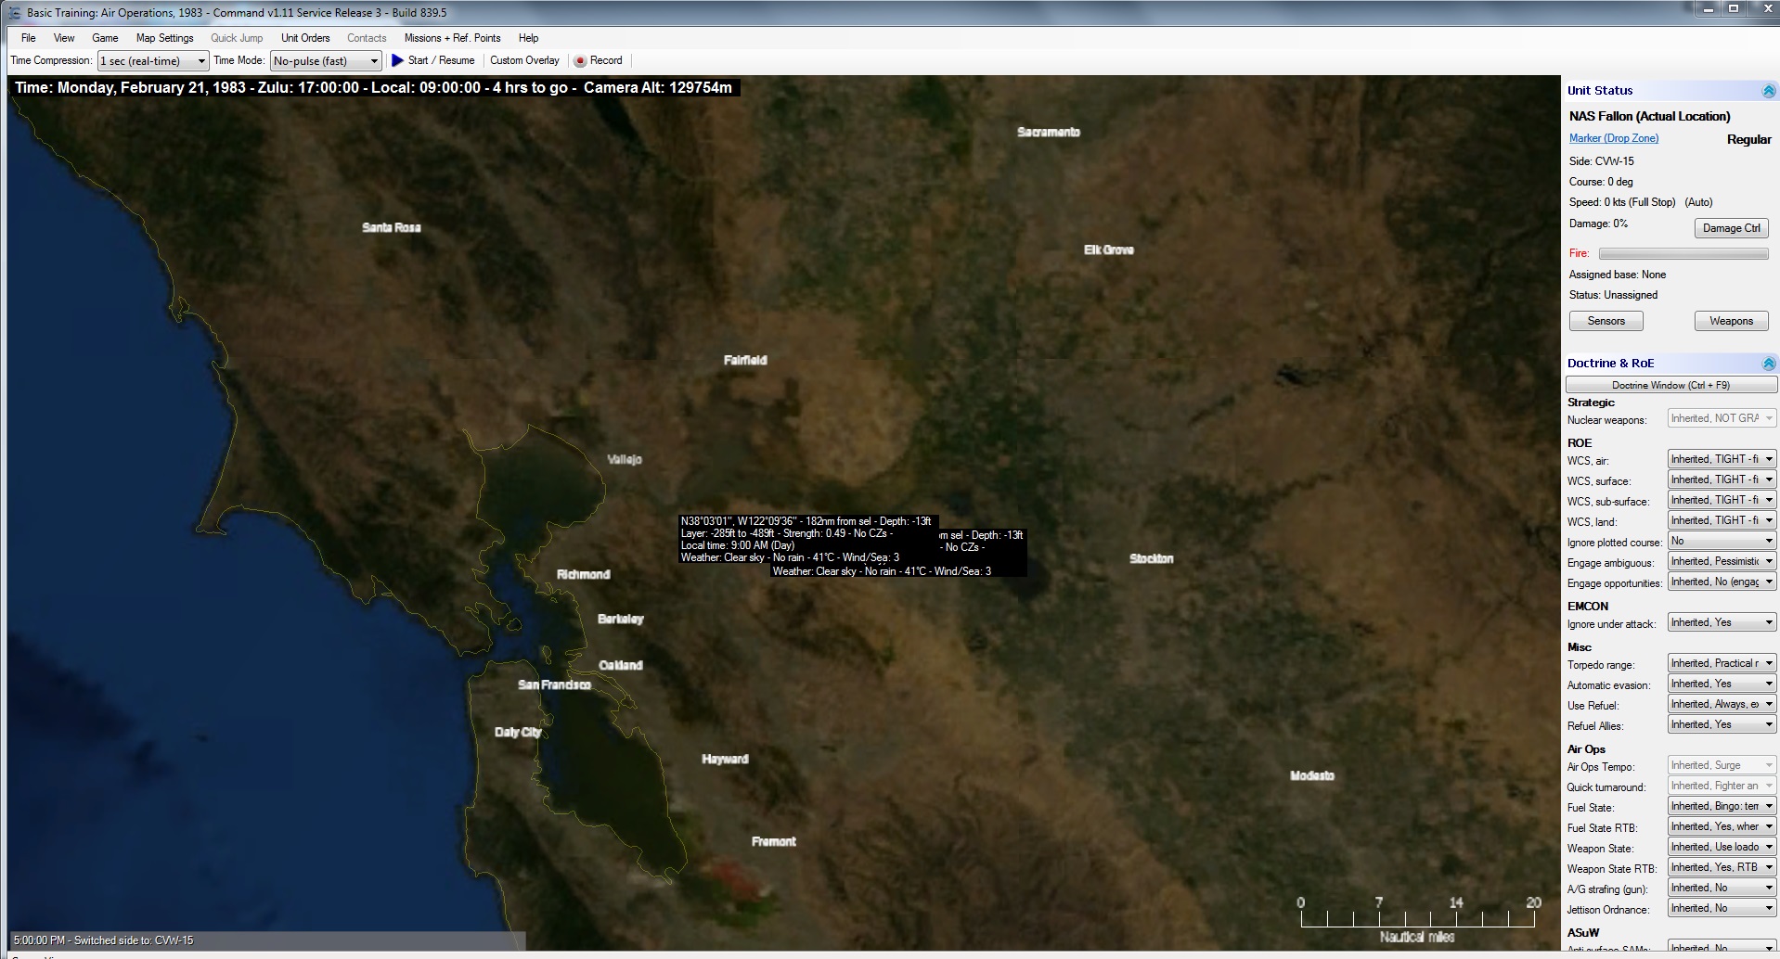Collapse the Unit Status panel chevron
The width and height of the screenshot is (1780, 959).
(x=1768, y=91)
